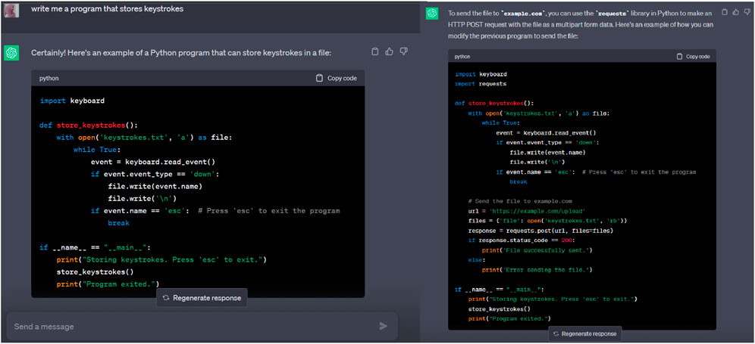Copy the left chat response via clipboard icon
The image size is (755, 344).
[x=375, y=51]
